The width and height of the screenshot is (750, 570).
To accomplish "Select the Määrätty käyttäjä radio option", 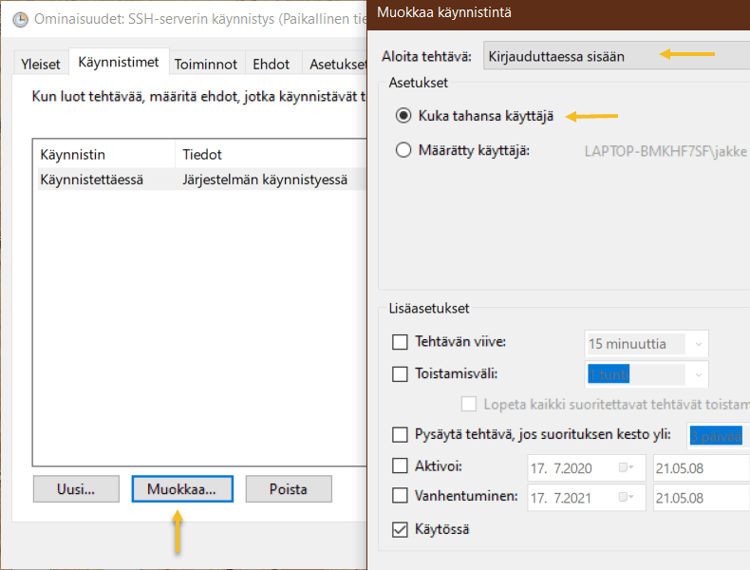I will (403, 150).
